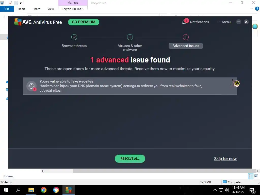Image resolution: width=260 pixels, height=195 pixels.
Task: Open the AVG Menu hamburger
Action: (224, 22)
